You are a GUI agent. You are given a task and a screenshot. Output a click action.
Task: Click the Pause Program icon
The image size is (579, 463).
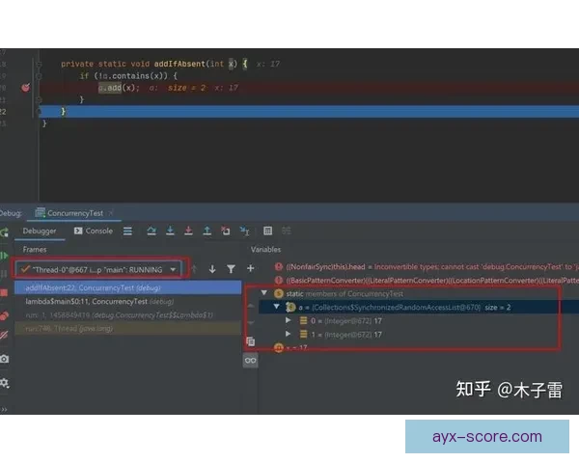tap(4, 274)
